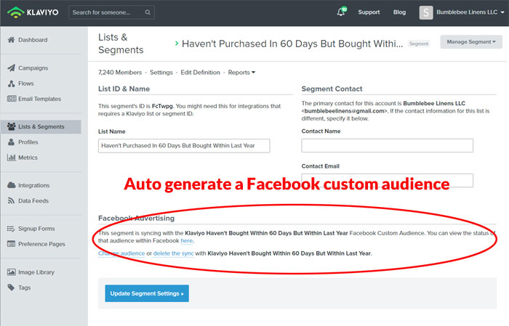The height and width of the screenshot is (326, 509).
Task: Open Preference Pages
Action: (41, 244)
